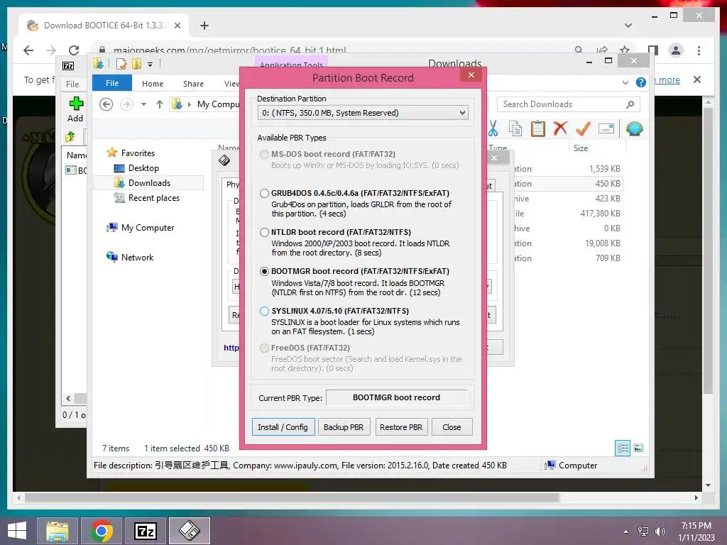727x545 pixels.
Task: Select BOOTMGR boot record radio option
Action: point(264,272)
